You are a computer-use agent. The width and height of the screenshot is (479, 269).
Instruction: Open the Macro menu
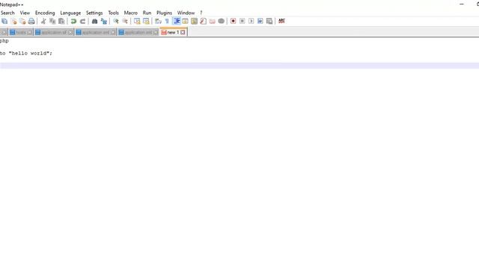131,13
